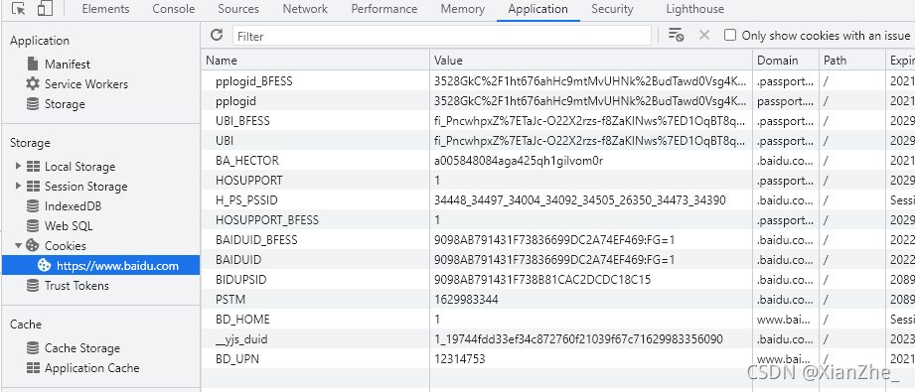The image size is (915, 392).
Task: Select the Web SQL label
Action: click(x=69, y=225)
